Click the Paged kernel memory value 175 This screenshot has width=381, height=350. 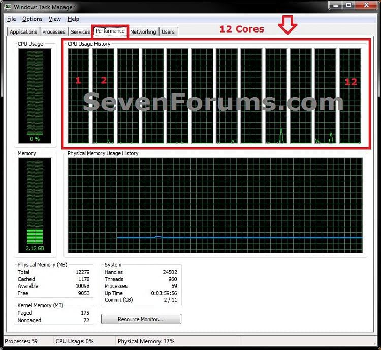point(85,313)
